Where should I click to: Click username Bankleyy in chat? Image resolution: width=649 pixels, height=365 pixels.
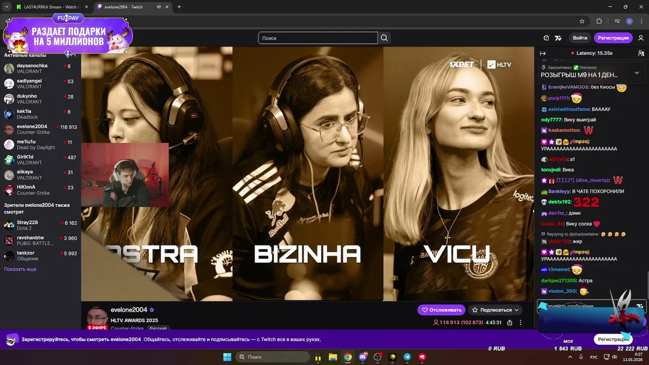click(x=559, y=191)
